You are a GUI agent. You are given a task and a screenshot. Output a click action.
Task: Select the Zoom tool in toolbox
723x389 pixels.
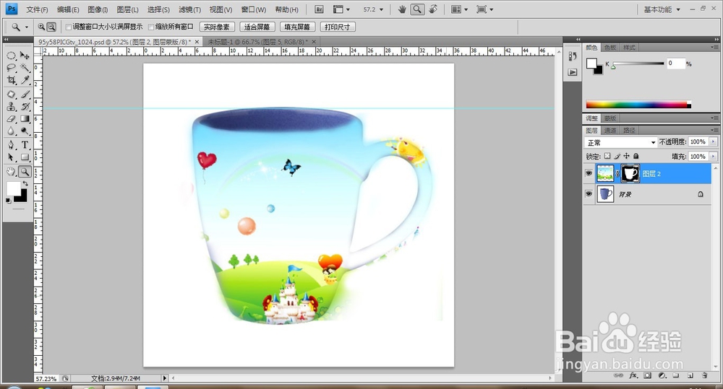coord(25,172)
